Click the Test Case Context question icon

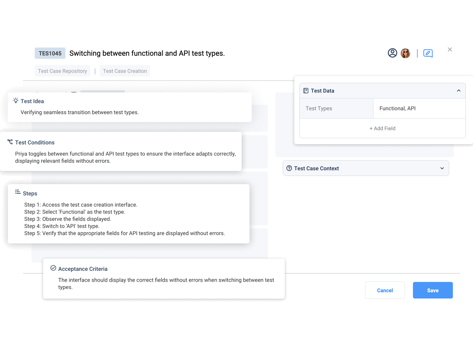pos(289,168)
